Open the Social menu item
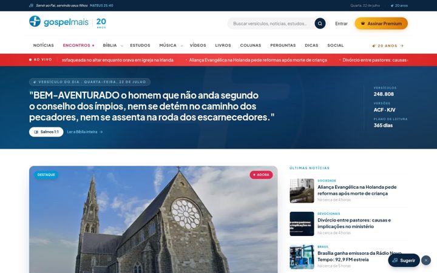The width and height of the screenshot is (437, 273). click(335, 45)
